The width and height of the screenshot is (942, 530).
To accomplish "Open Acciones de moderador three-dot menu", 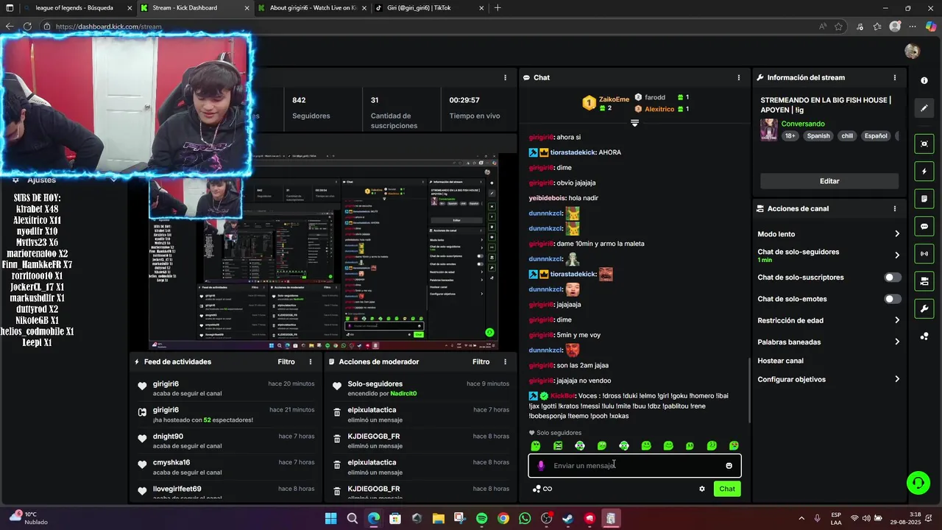I will [505, 361].
